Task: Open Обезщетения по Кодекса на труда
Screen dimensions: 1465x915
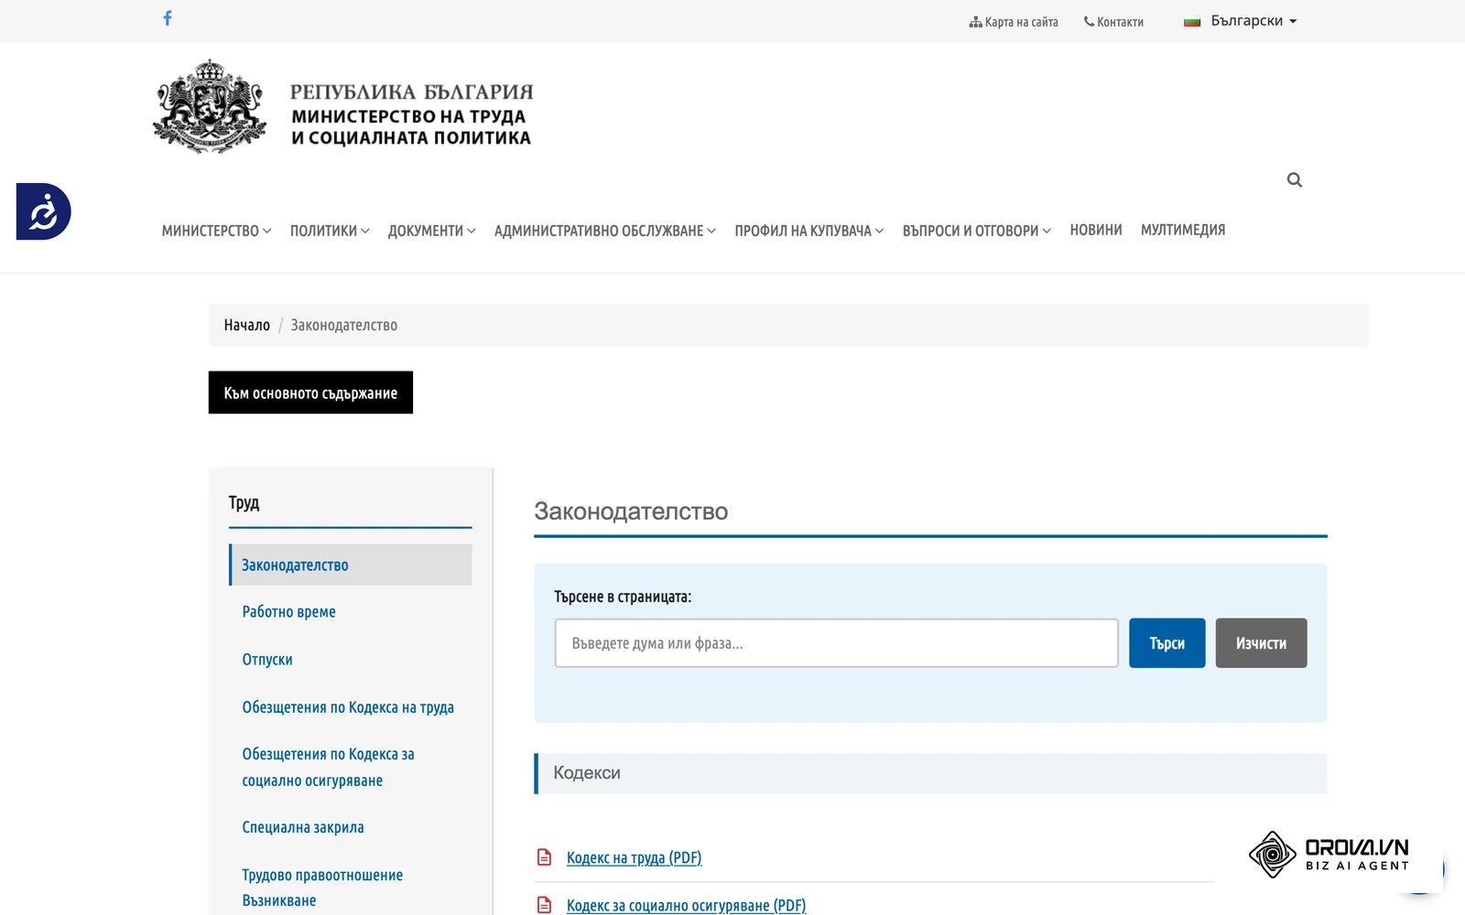Action: pyautogui.click(x=348, y=706)
